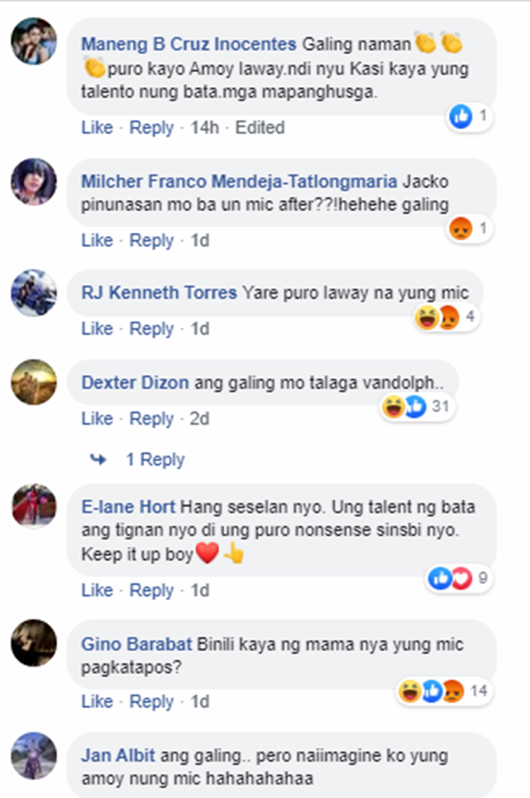The image size is (530, 798).
Task: Open Dexter Dizon's profile name link
Action: tap(135, 383)
